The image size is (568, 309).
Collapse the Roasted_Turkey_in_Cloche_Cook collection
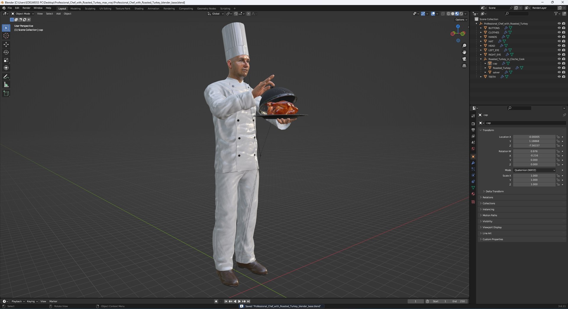pyautogui.click(x=481, y=59)
